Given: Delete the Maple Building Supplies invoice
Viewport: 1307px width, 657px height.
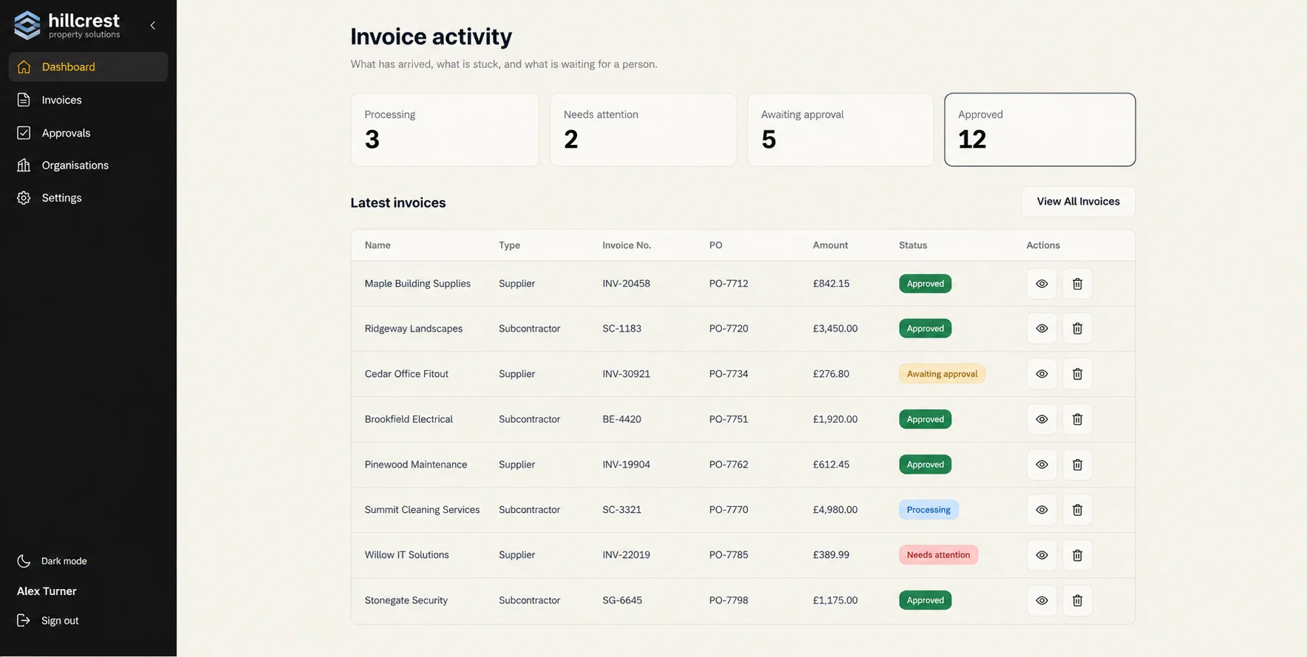Looking at the screenshot, I should click(x=1077, y=284).
